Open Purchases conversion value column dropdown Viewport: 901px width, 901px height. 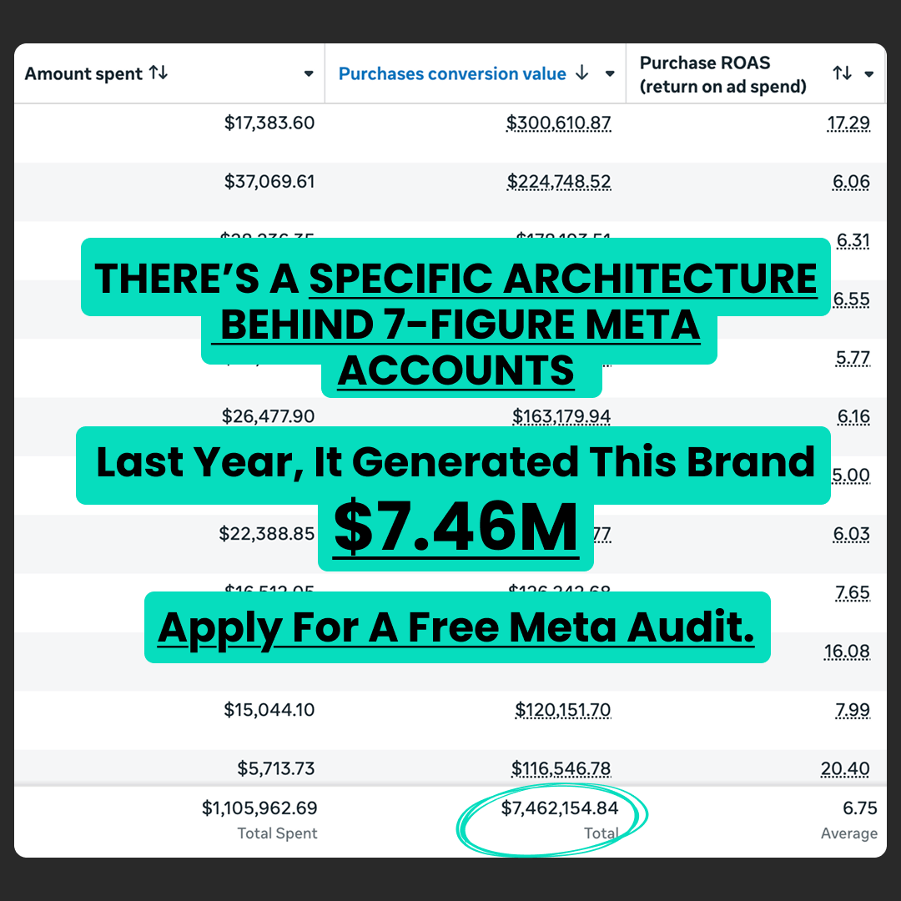click(x=610, y=73)
